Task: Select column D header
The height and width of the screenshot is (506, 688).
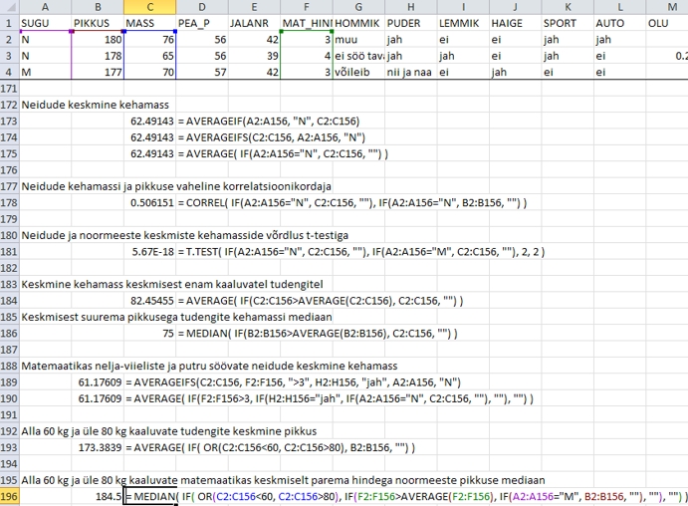Action: (202, 7)
